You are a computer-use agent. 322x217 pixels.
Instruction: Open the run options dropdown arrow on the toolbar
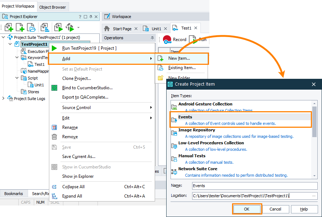click(x=78, y=28)
